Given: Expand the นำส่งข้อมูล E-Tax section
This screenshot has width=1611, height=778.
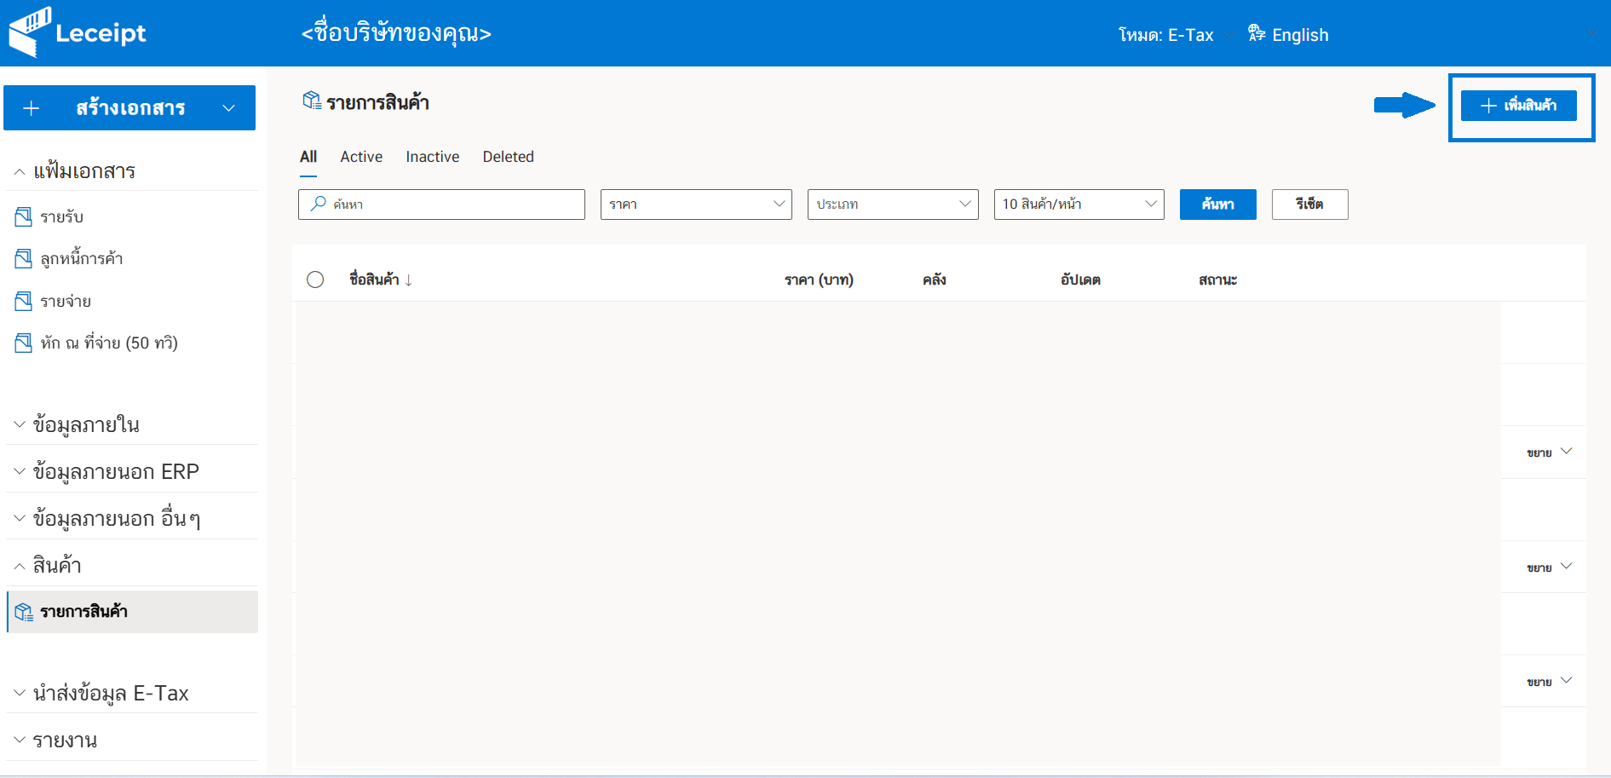Looking at the screenshot, I should click(110, 694).
